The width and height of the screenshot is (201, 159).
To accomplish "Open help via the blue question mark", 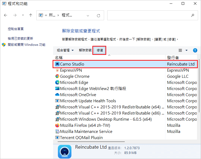I will 195,50.
